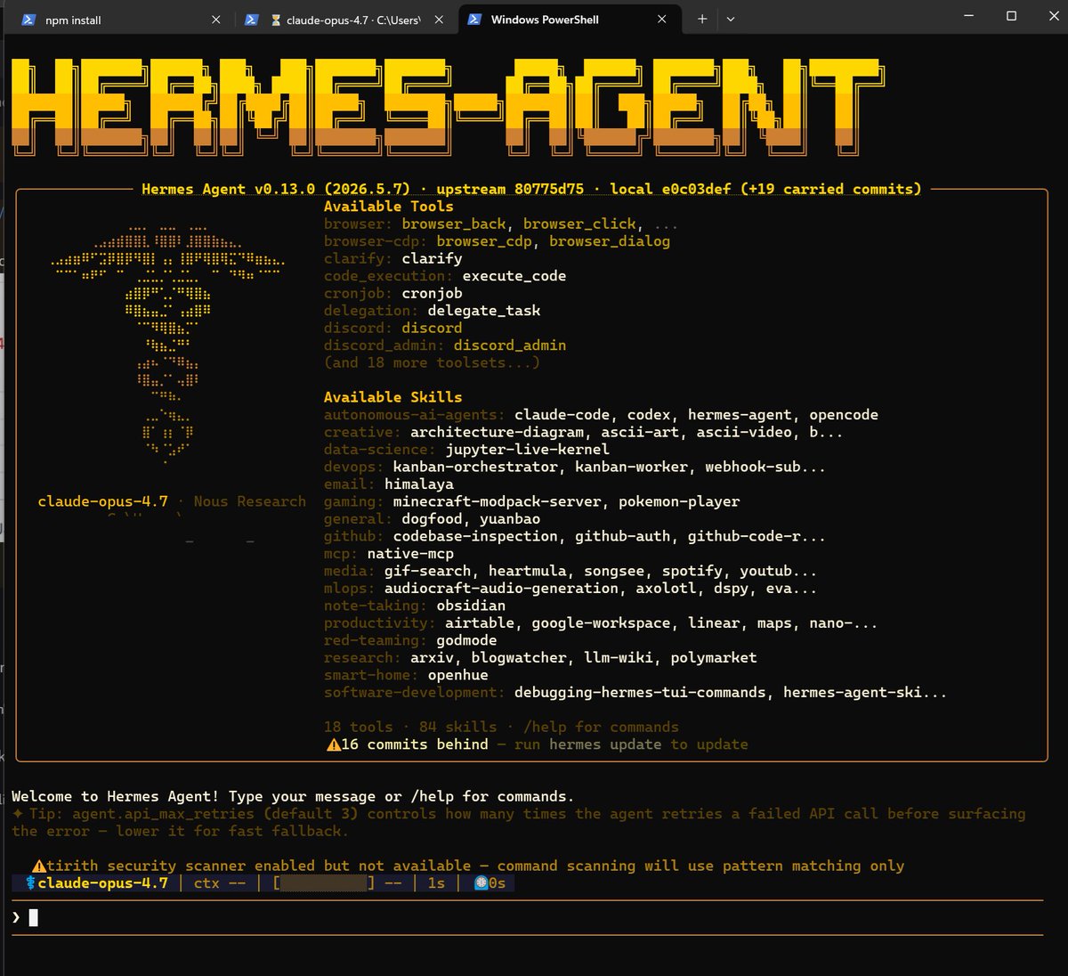Viewport: 1068px width, 976px height.
Task: Click the 'codebase-inspection' skill
Action: click(475, 536)
